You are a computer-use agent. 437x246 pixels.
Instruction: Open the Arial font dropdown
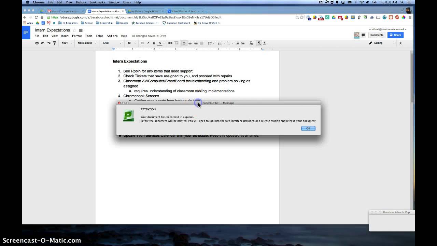112,43
